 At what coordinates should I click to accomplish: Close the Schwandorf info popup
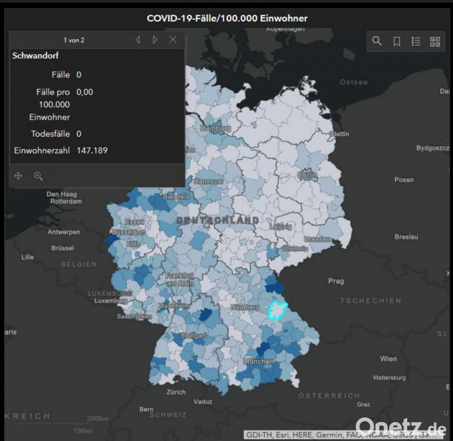(173, 40)
